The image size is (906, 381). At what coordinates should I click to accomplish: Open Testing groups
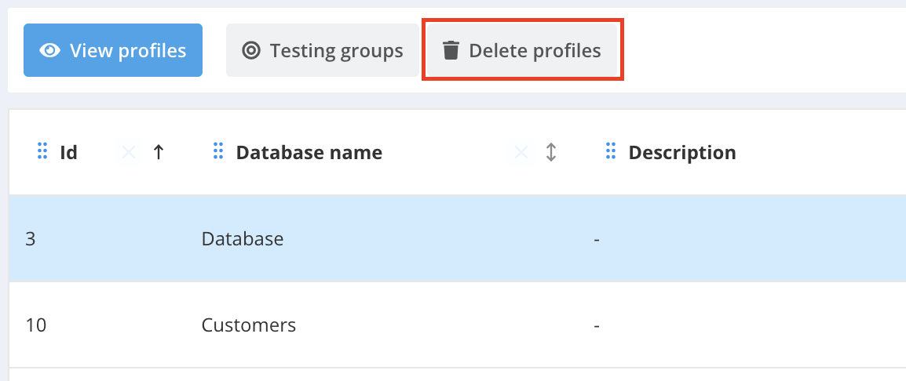click(323, 50)
